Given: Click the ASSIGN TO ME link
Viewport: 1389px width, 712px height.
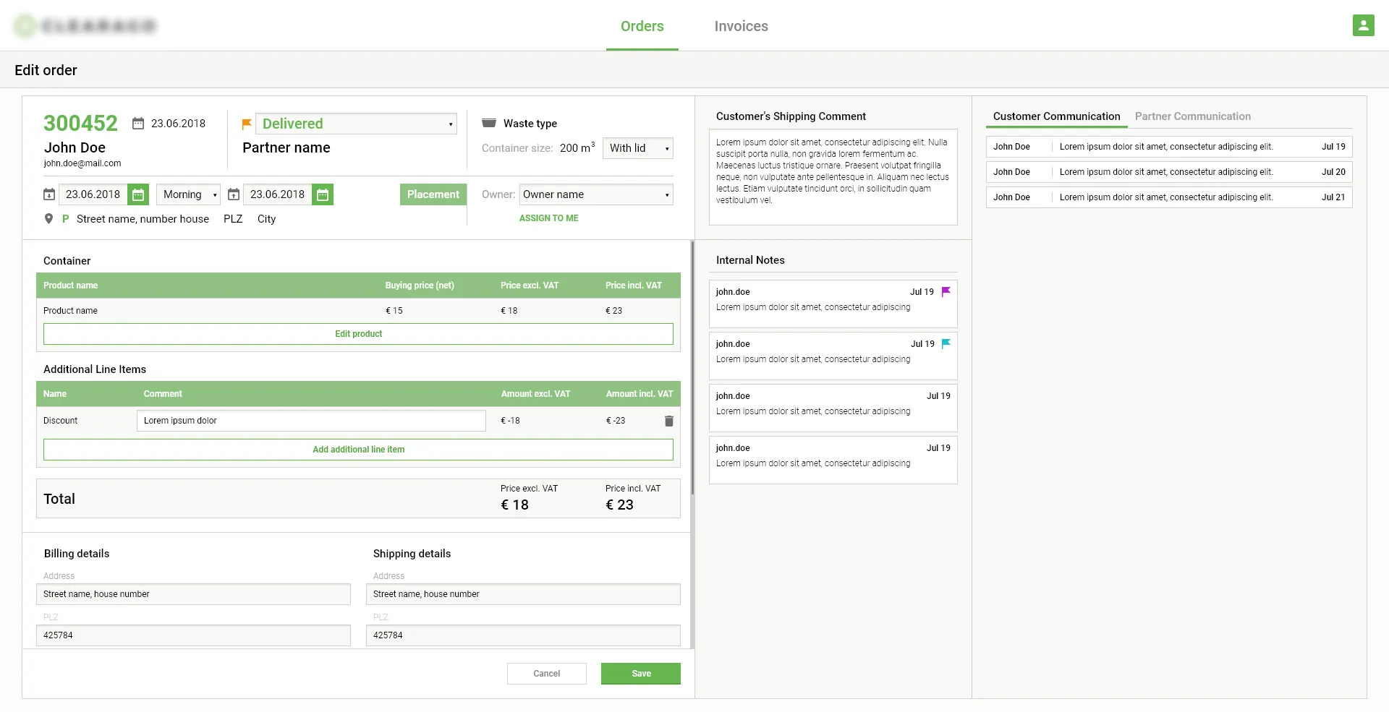Looking at the screenshot, I should (548, 218).
